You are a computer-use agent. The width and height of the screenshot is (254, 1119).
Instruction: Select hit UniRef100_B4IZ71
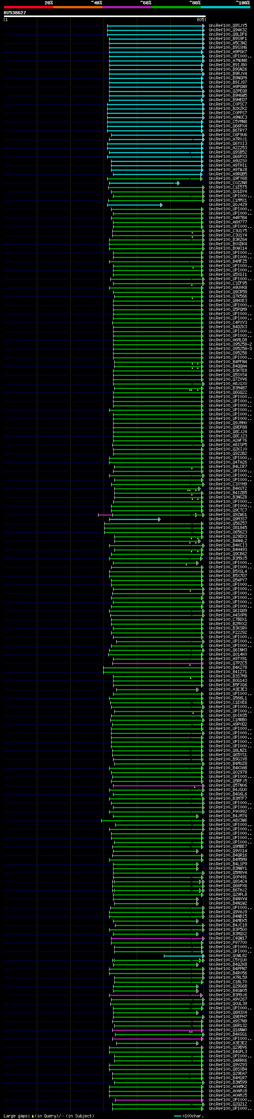(x=228, y=672)
